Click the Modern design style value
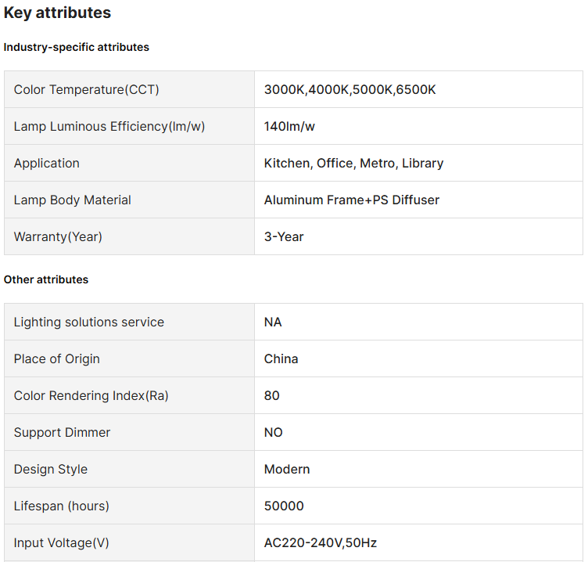Image resolution: width=588 pixels, height=562 pixels. pos(287,470)
